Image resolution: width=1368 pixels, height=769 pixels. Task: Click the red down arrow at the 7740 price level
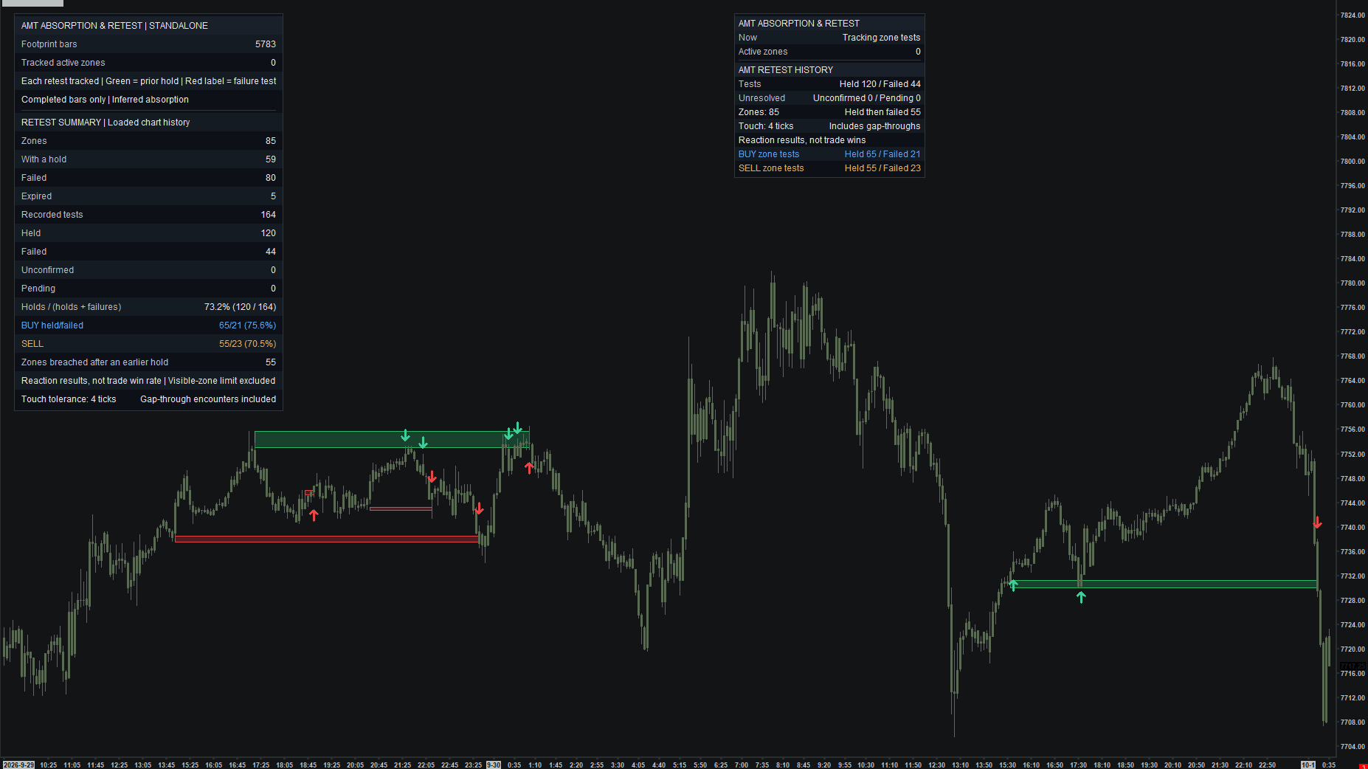(1317, 523)
